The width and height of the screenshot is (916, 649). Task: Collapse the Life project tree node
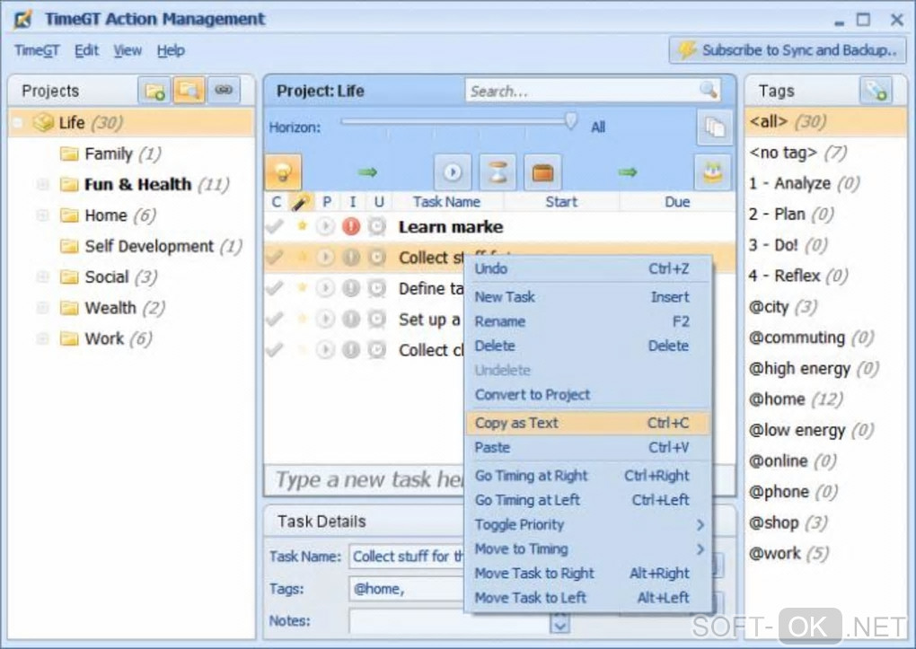18,123
